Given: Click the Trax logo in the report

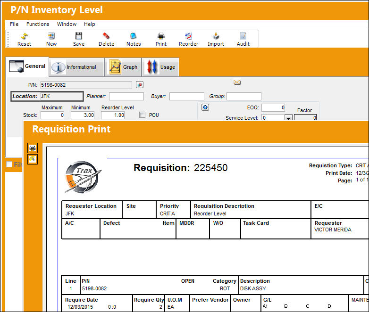Looking at the screenshot, I should pos(83,177).
